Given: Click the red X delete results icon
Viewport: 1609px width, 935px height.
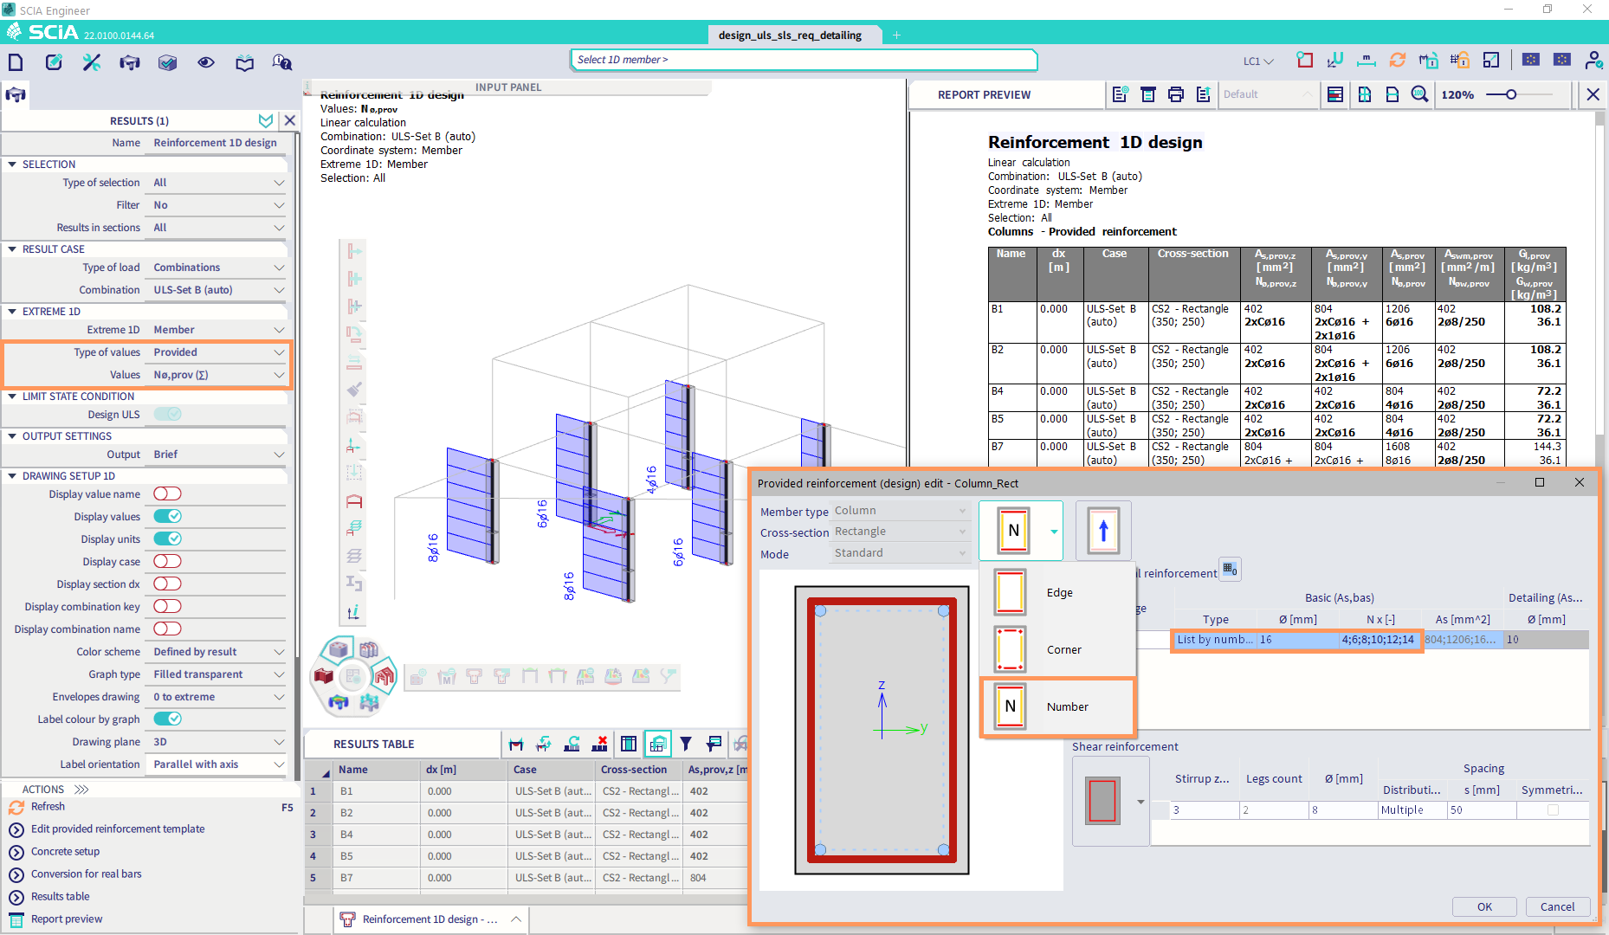Looking at the screenshot, I should point(600,743).
